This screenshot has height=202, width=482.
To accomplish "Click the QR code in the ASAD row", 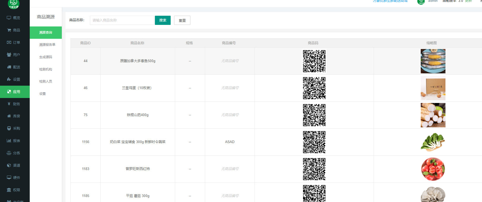I will (x=314, y=142).
